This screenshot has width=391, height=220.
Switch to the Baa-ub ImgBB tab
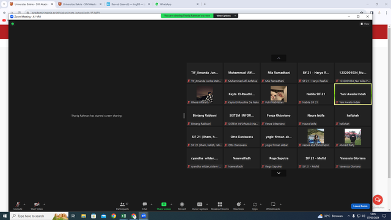[x=128, y=4]
